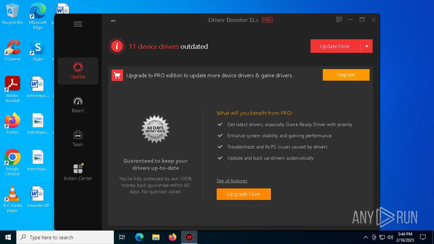Click the taskbar search box

pyautogui.click(x=65, y=237)
